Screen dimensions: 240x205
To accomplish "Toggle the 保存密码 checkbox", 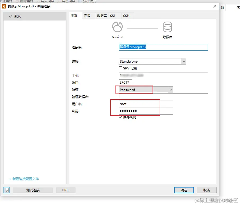I will 120,117.
